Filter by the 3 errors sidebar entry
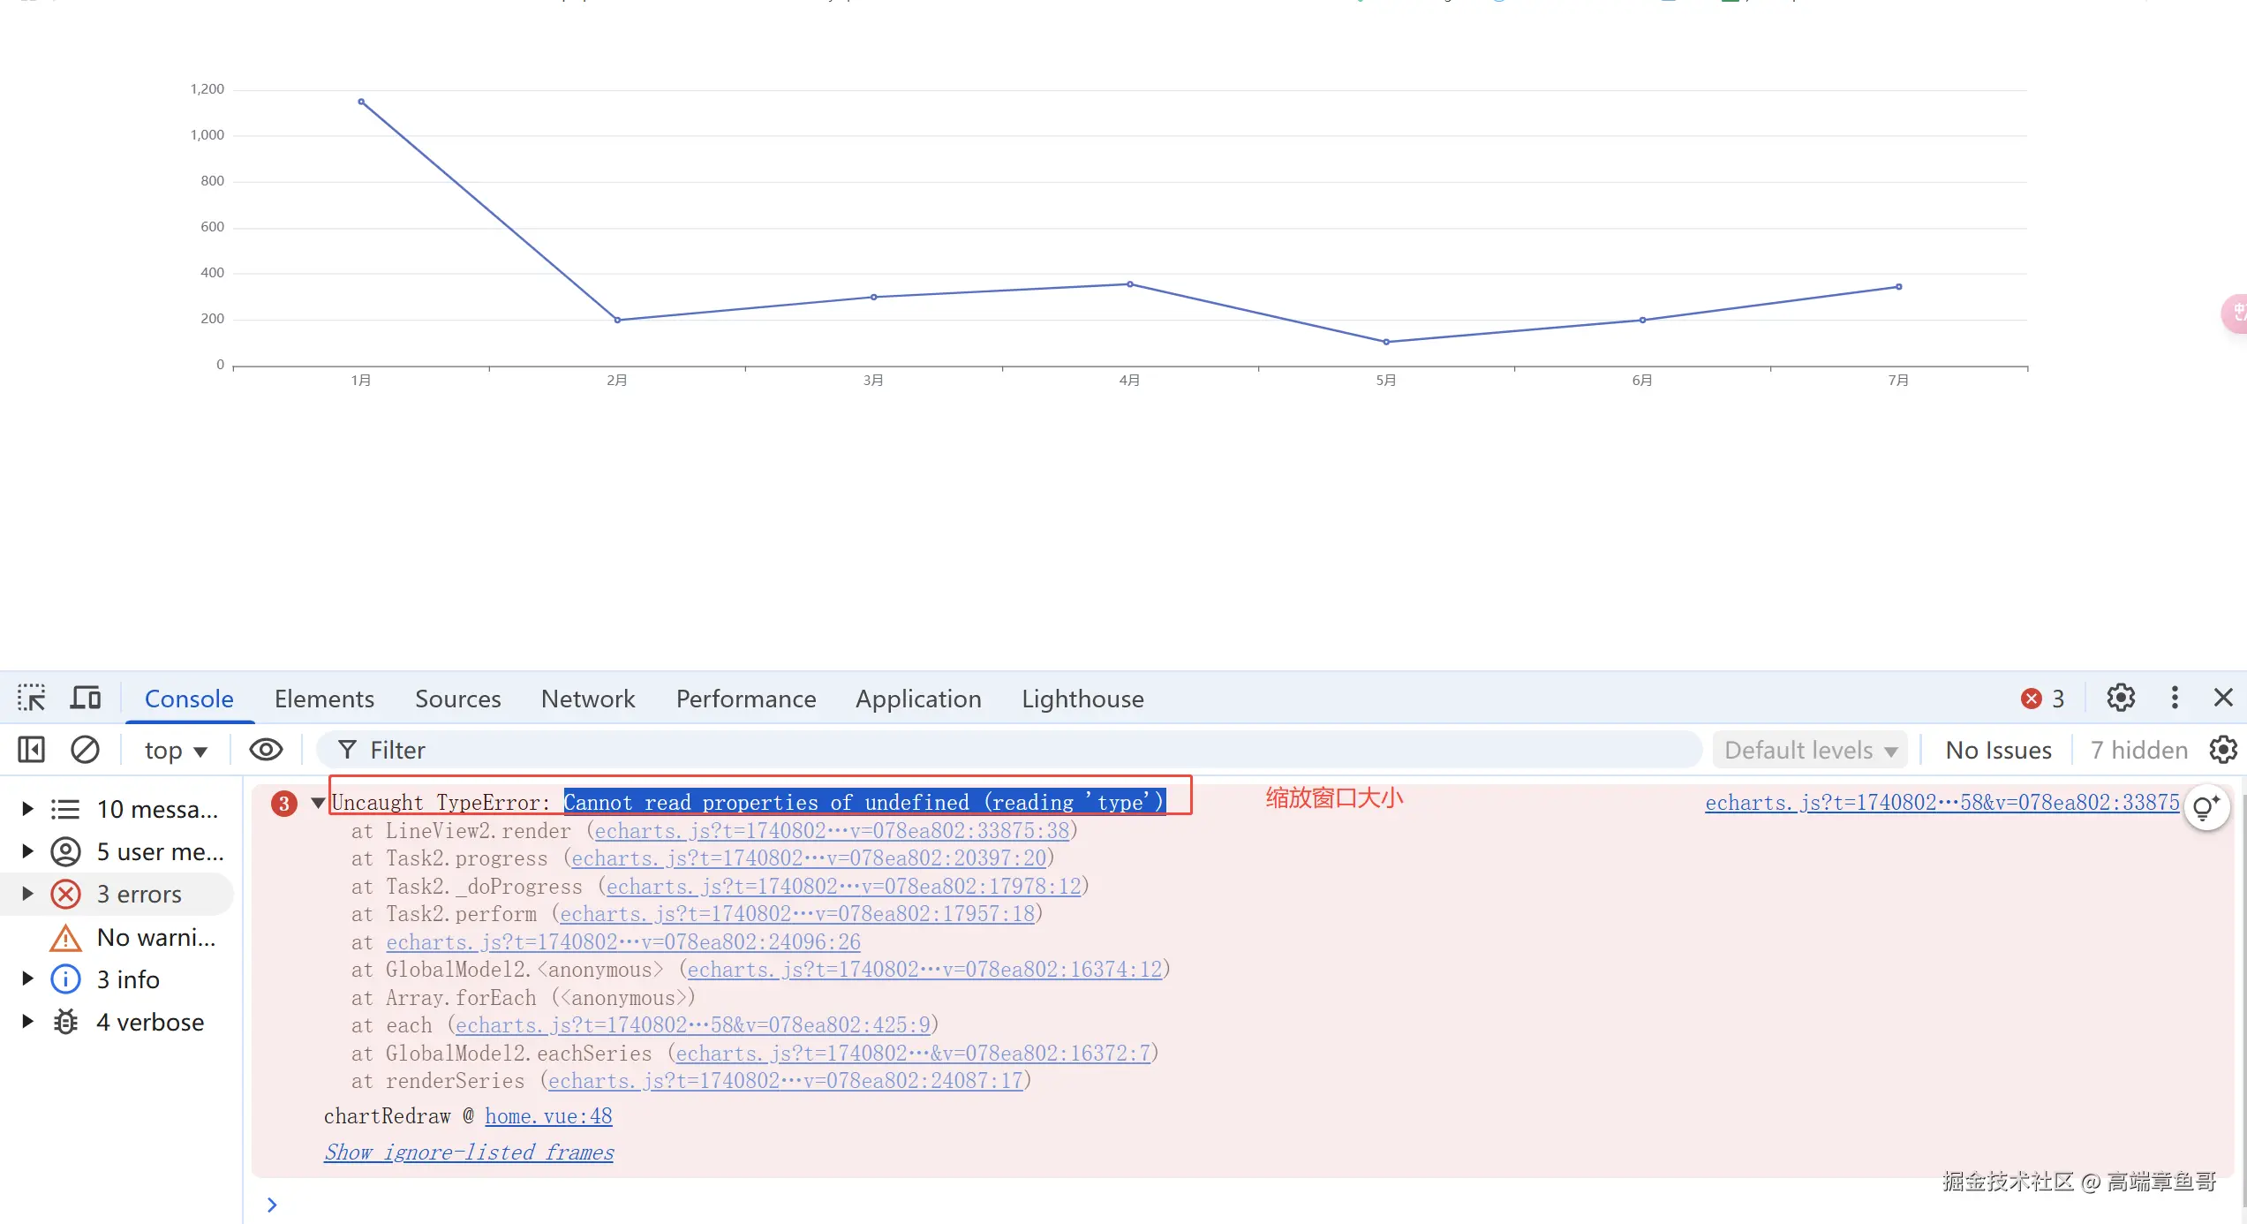 point(139,894)
